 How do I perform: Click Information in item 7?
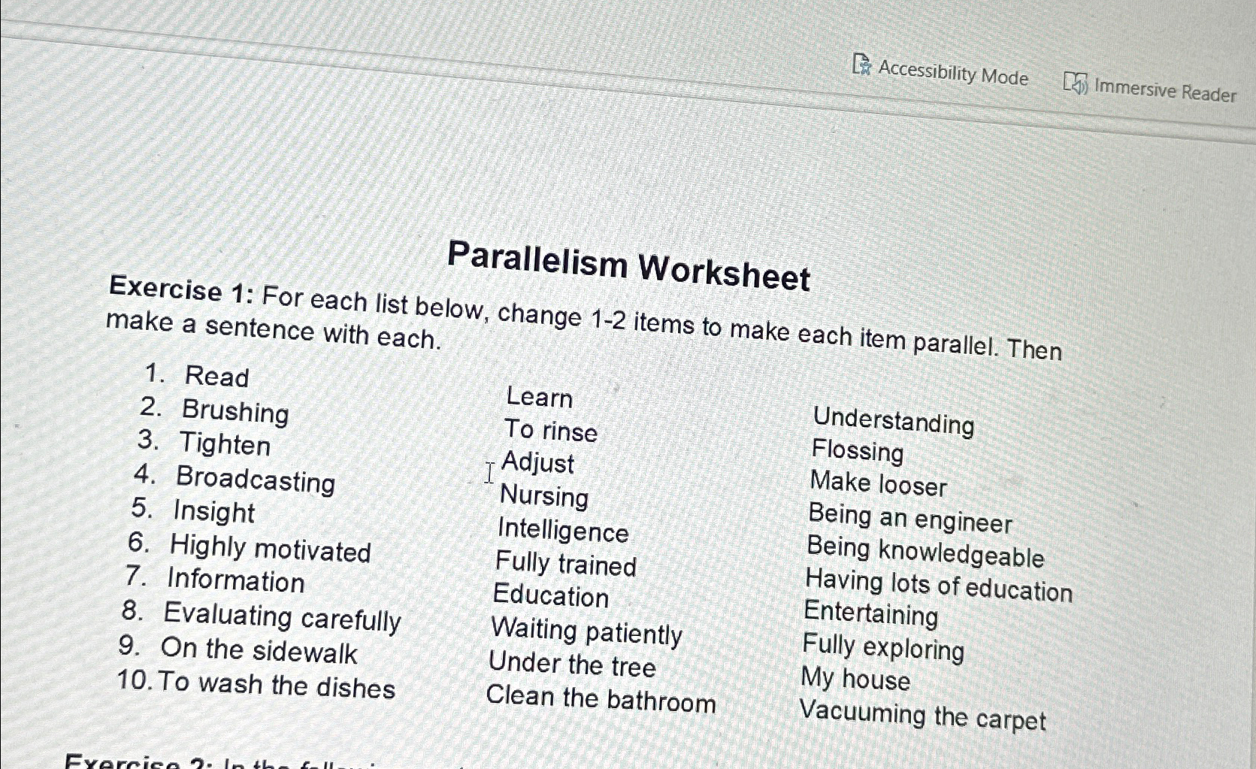(235, 581)
